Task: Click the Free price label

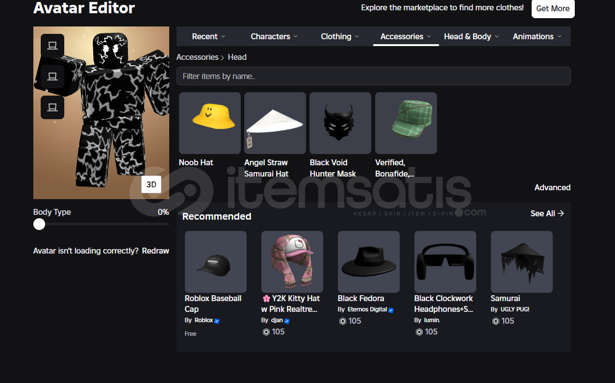Action: (191, 333)
